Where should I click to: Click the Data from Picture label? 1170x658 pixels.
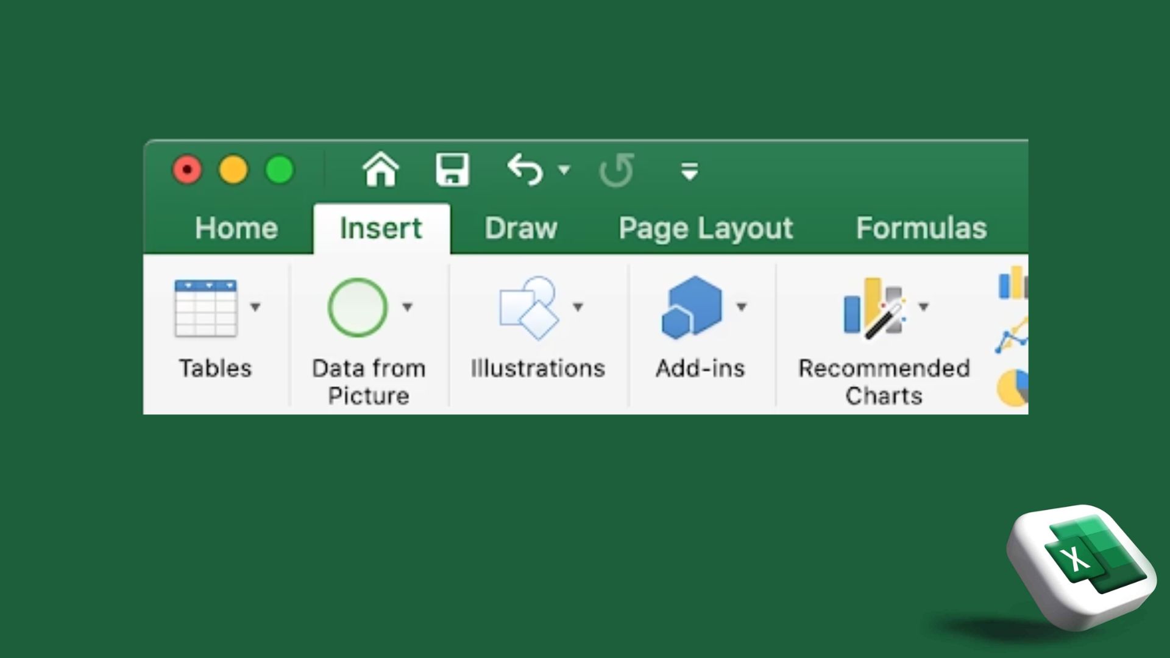(369, 382)
